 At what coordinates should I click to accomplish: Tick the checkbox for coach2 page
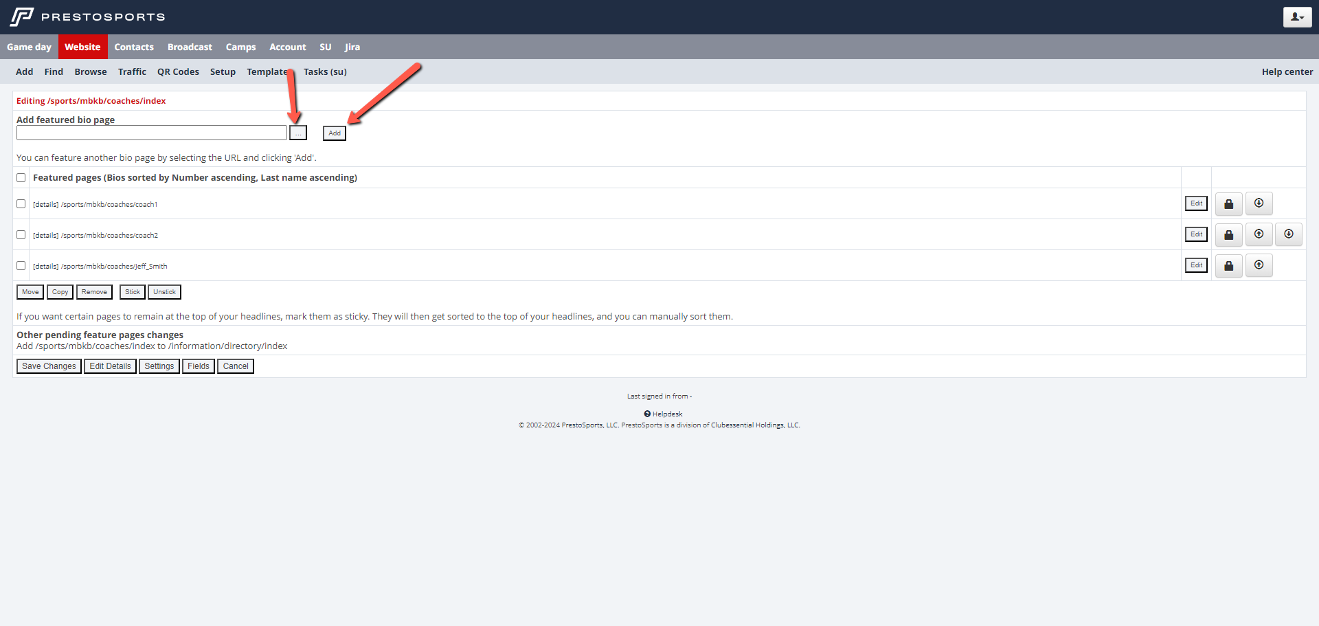(21, 235)
